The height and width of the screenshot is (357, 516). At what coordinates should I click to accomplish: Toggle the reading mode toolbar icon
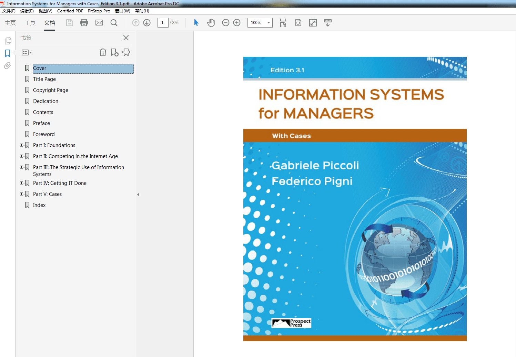[x=327, y=23]
